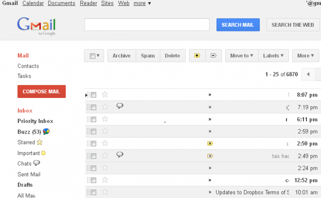321x198 pixels.
Task: Select the 8:07 pm message checkbox
Action: click(x=93, y=95)
